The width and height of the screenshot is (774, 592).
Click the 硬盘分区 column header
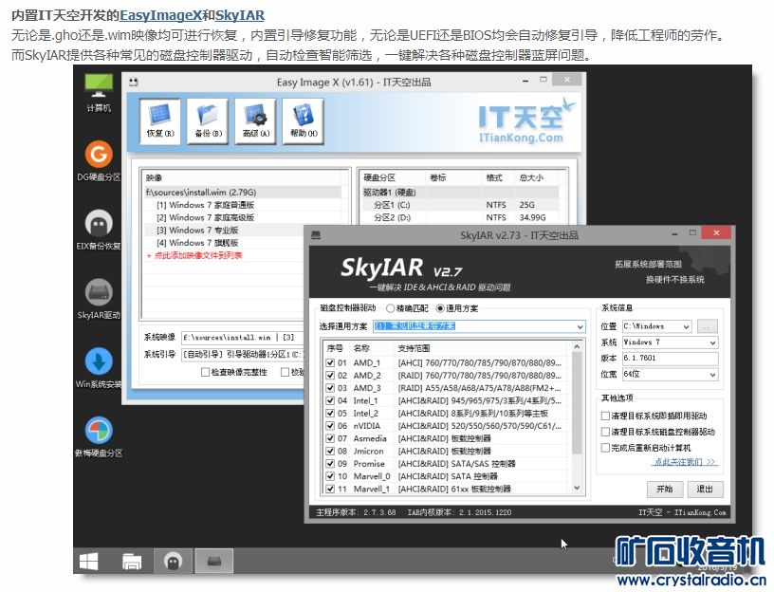tap(379, 177)
